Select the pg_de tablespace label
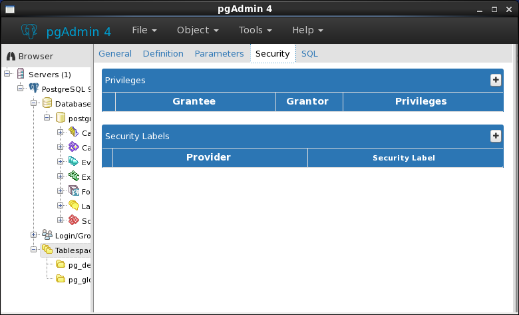Screen dimensions: 519x315 79,265
